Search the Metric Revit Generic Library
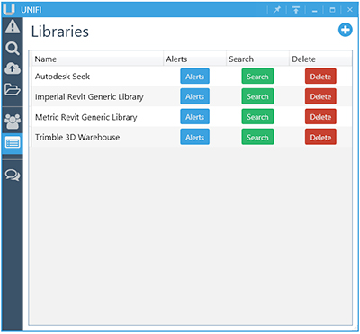The image size is (360, 334). pos(257,117)
